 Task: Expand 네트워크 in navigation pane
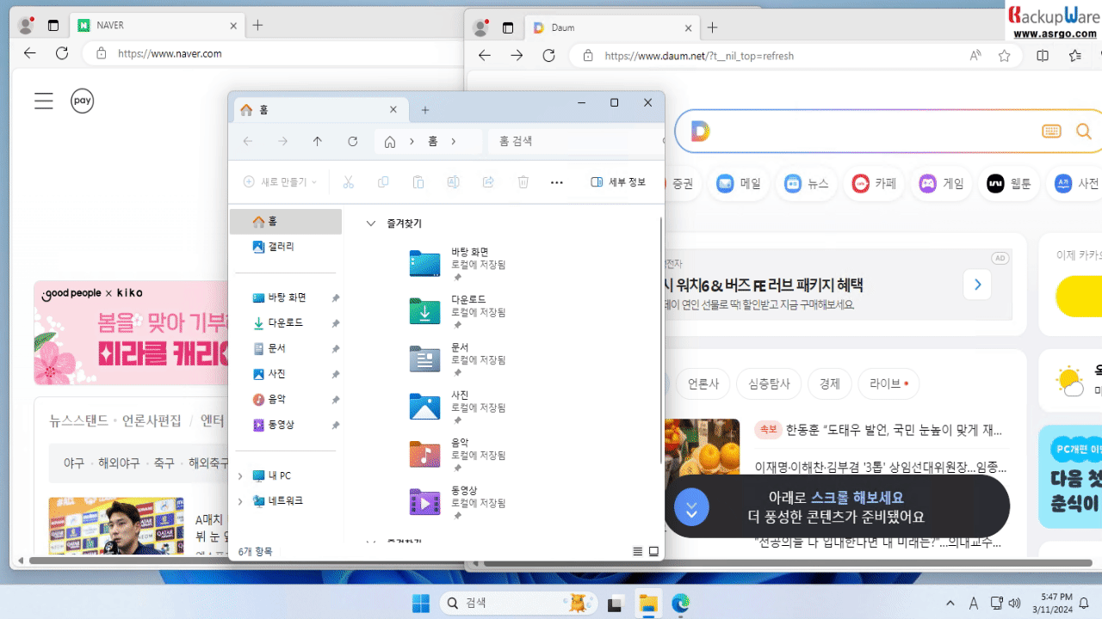tap(240, 500)
